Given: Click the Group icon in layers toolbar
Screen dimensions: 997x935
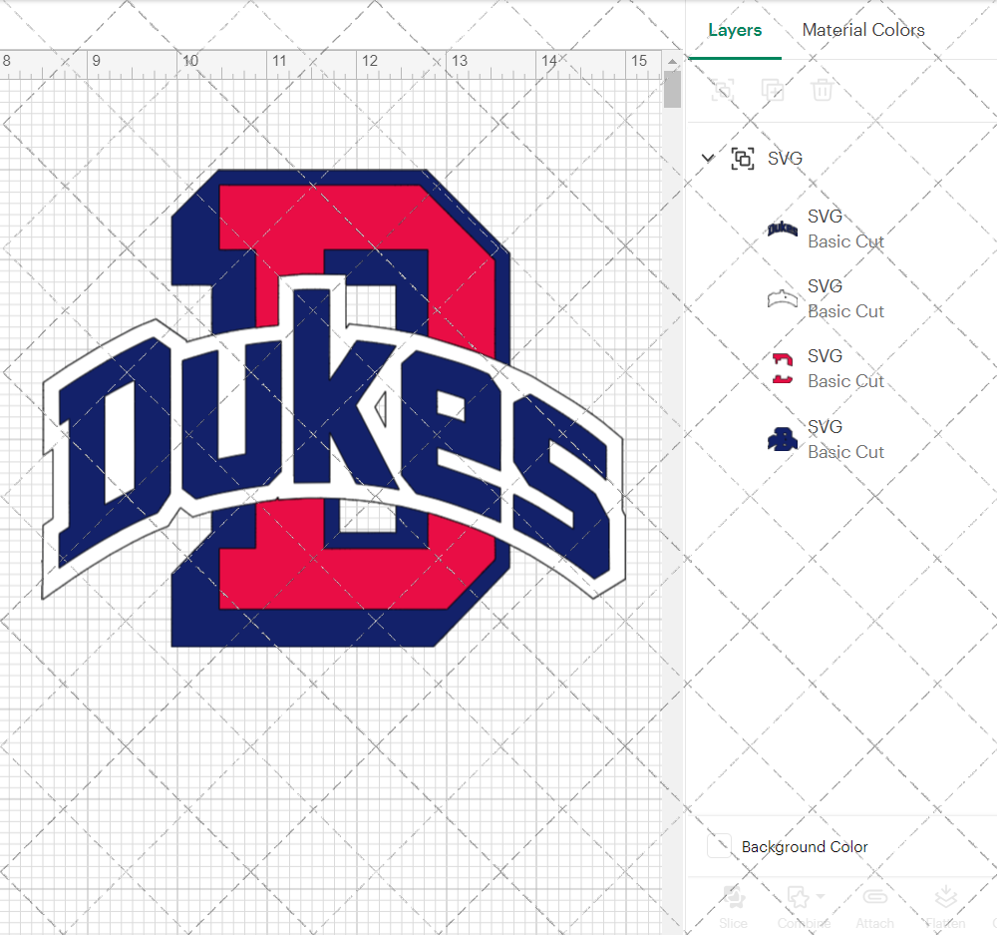Looking at the screenshot, I should tap(722, 90).
